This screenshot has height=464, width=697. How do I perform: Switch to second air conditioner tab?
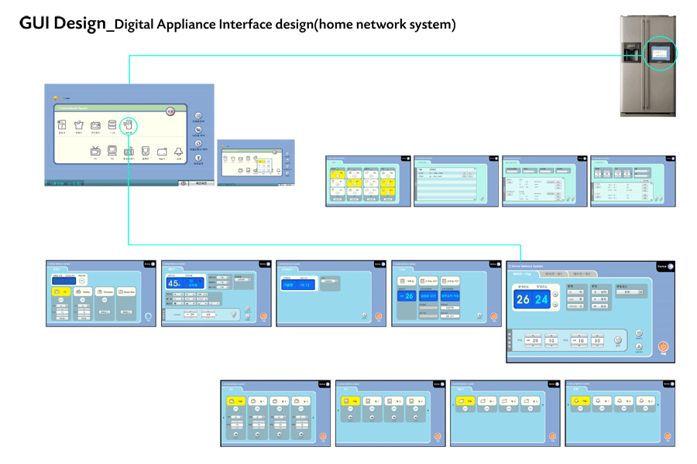pyautogui.click(x=554, y=274)
